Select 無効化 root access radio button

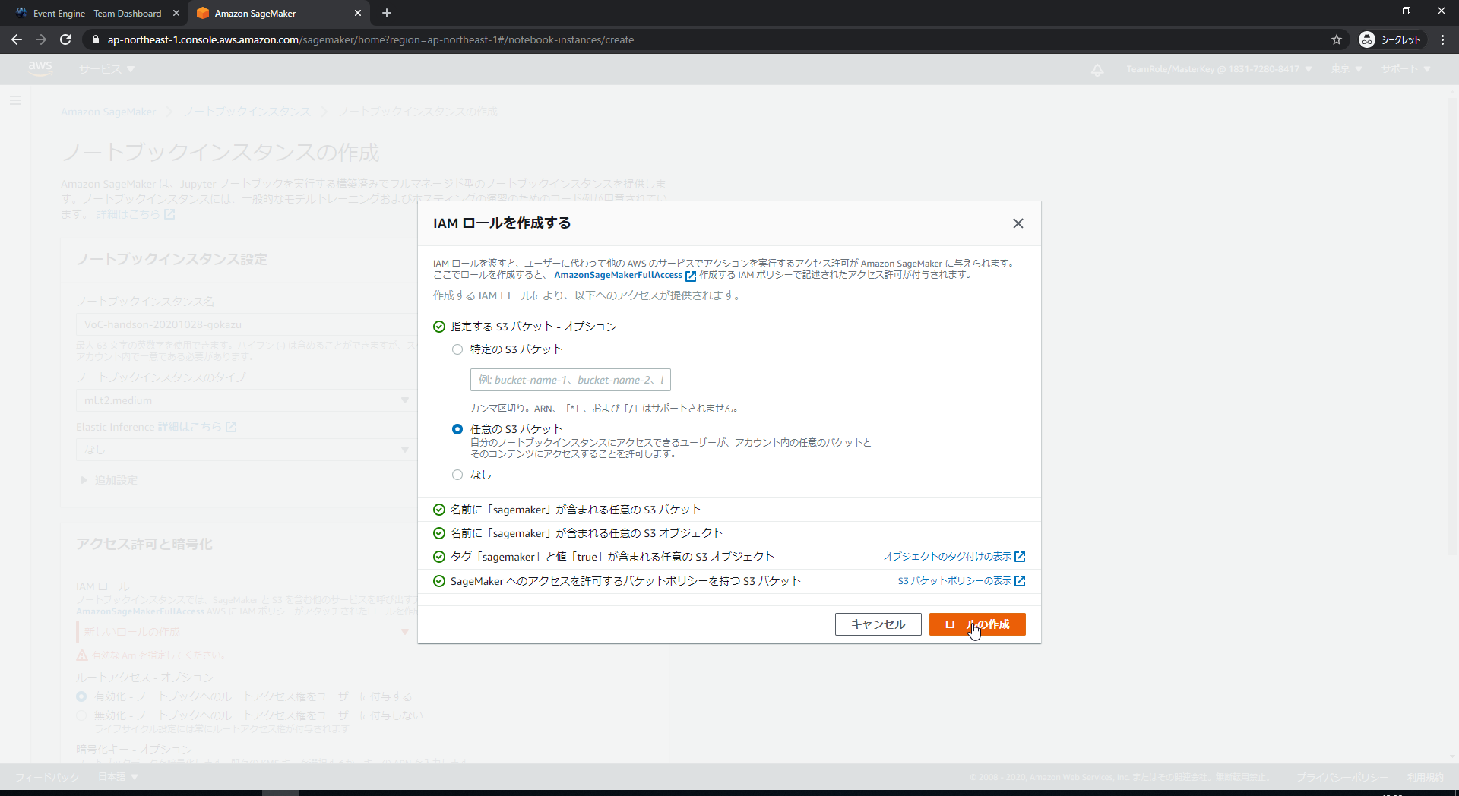[x=81, y=715]
